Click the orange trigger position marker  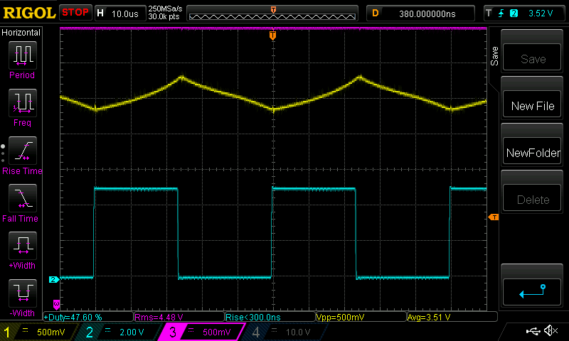click(x=272, y=35)
